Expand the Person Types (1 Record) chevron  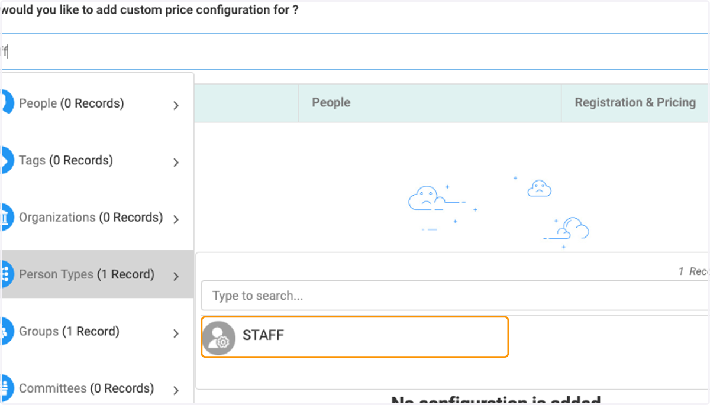point(176,276)
